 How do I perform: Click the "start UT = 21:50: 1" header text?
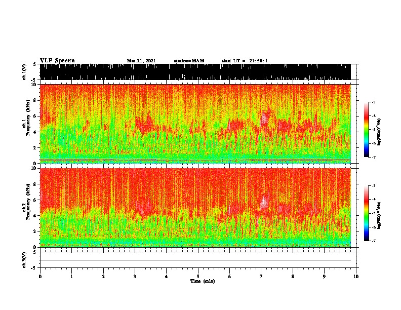coord(245,61)
